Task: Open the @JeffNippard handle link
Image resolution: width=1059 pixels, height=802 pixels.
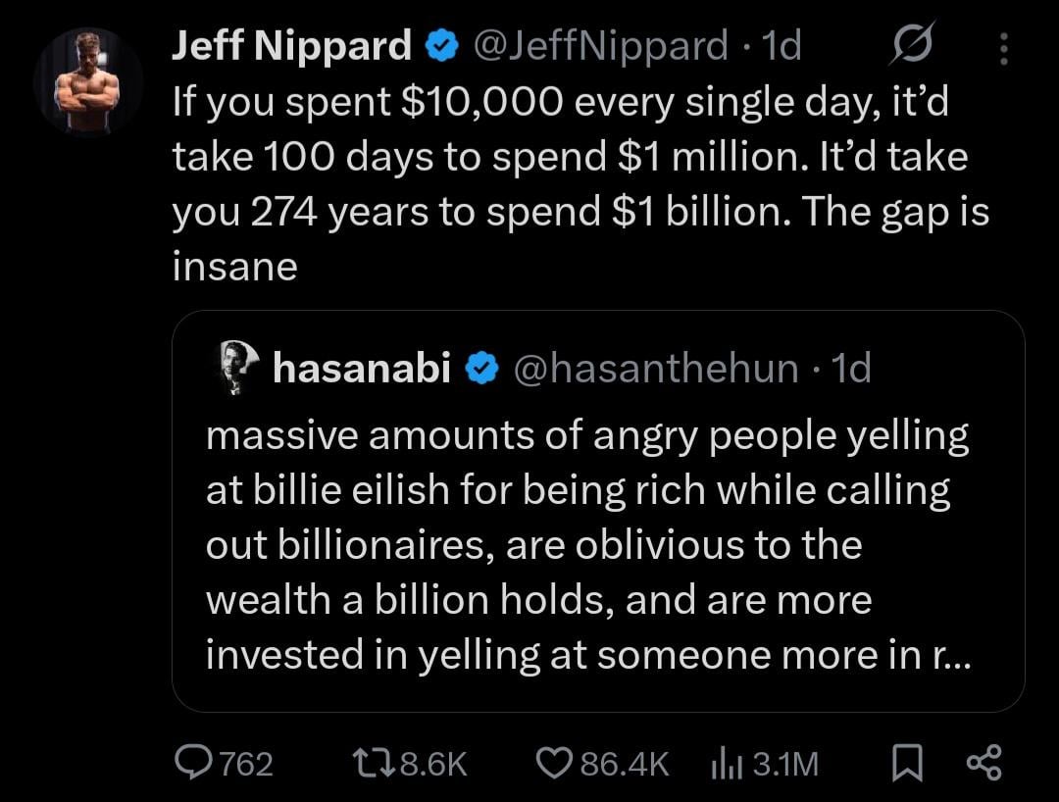Action: tap(600, 45)
